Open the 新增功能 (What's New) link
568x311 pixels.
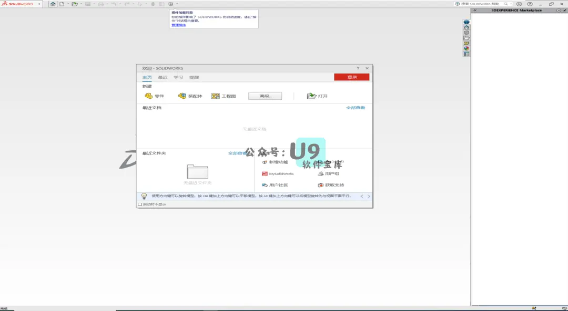275,162
